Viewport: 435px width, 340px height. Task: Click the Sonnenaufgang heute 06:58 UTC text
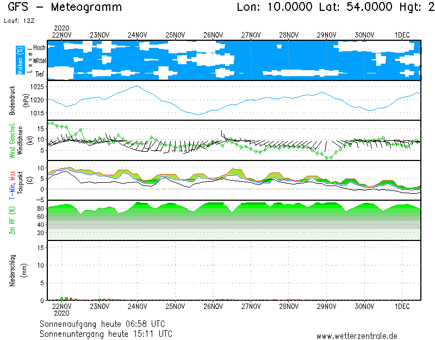pos(105,324)
